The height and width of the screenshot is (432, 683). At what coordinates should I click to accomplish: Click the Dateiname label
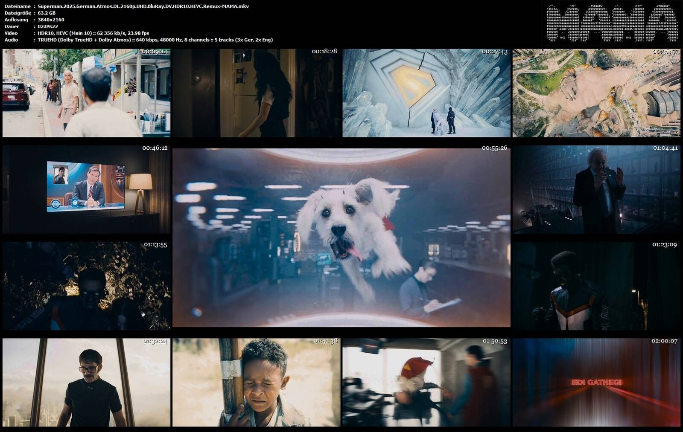[x=18, y=6]
